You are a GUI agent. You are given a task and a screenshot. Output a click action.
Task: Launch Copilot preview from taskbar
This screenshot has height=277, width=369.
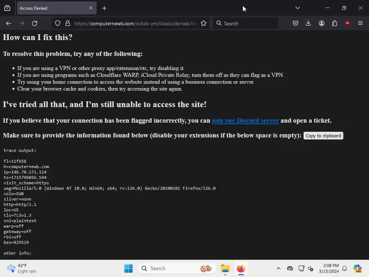357,268
